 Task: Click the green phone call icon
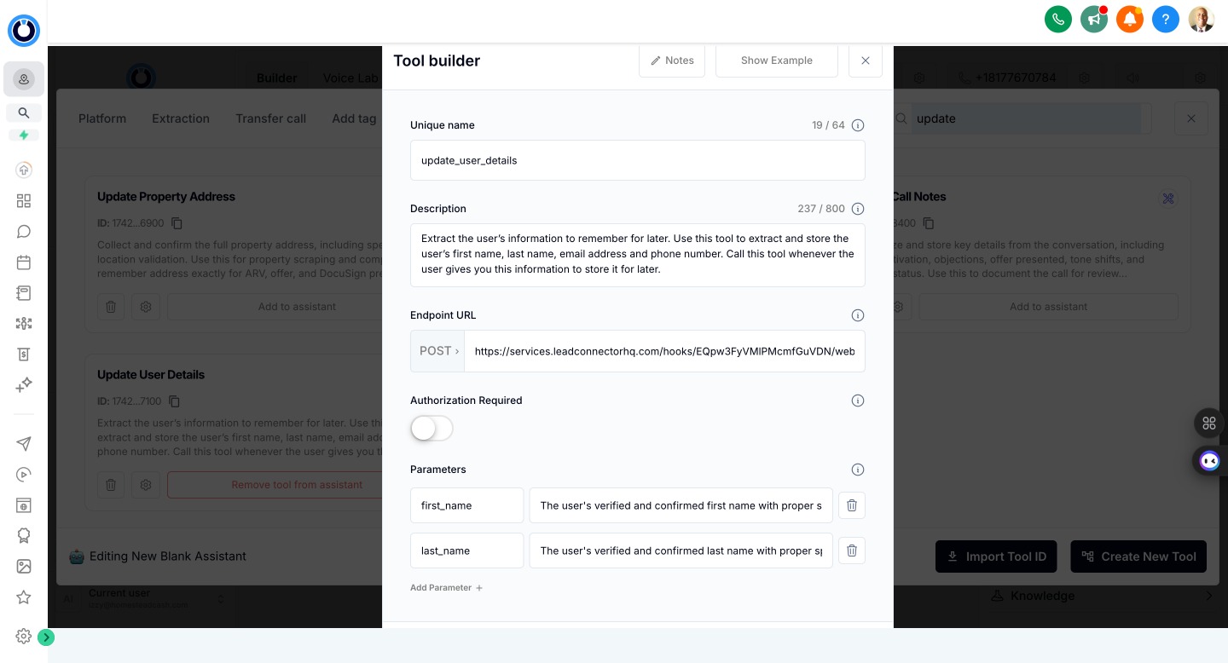(x=1058, y=19)
